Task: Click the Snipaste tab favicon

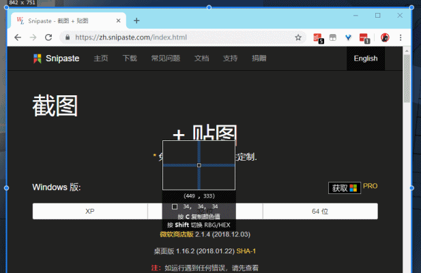Action: [x=20, y=20]
